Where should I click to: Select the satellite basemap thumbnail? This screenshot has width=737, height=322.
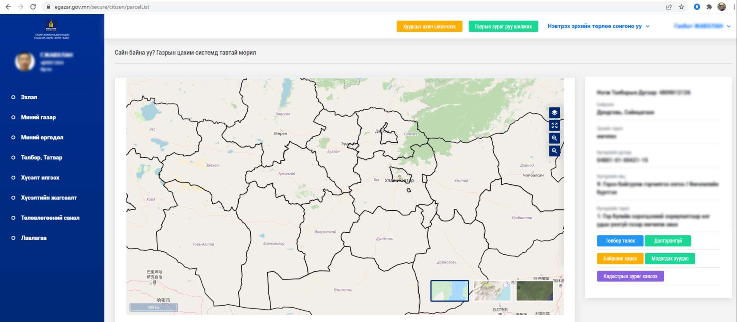click(x=535, y=291)
